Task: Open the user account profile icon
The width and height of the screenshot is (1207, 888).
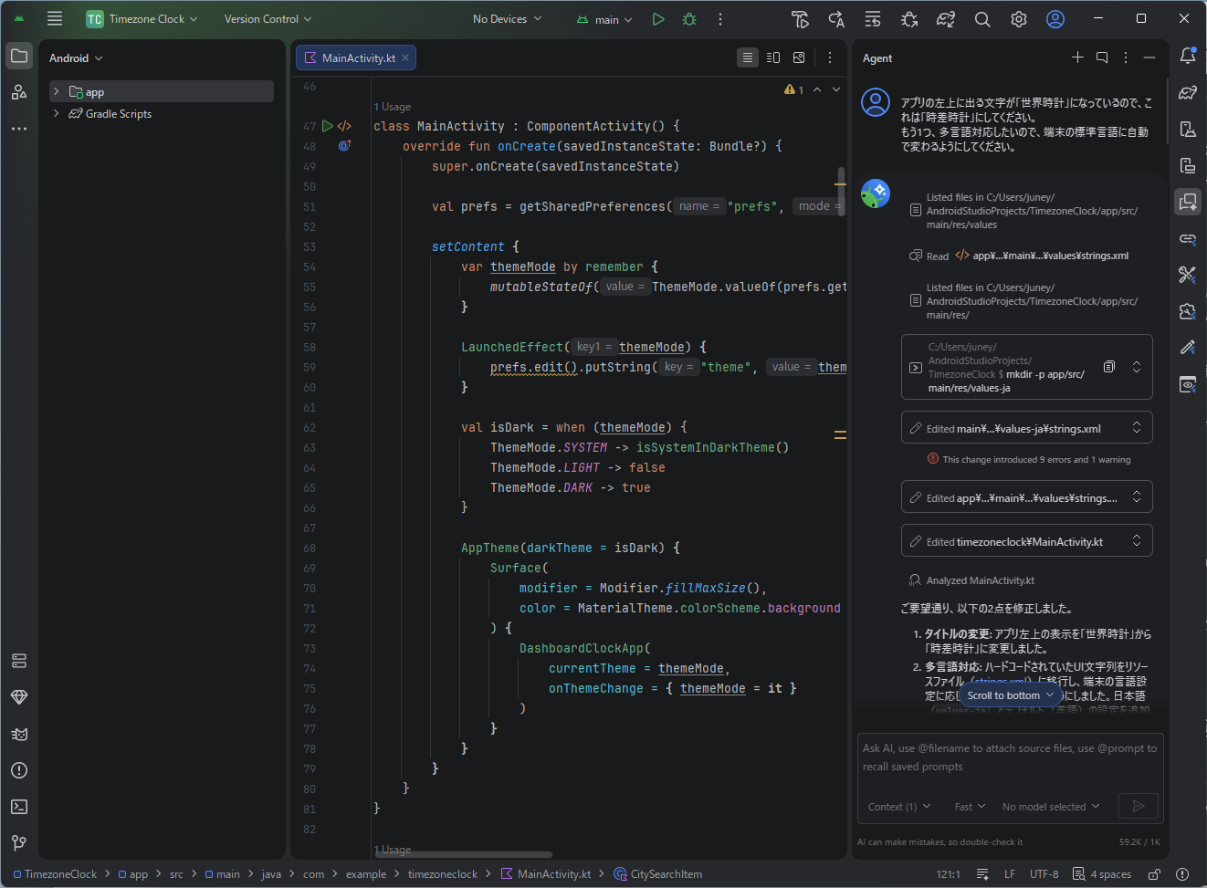Action: click(x=1055, y=18)
